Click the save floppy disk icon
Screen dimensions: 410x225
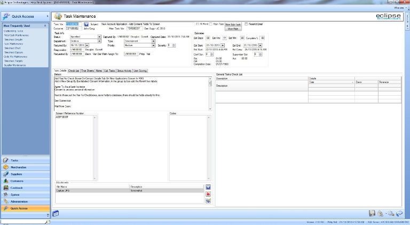point(372,213)
